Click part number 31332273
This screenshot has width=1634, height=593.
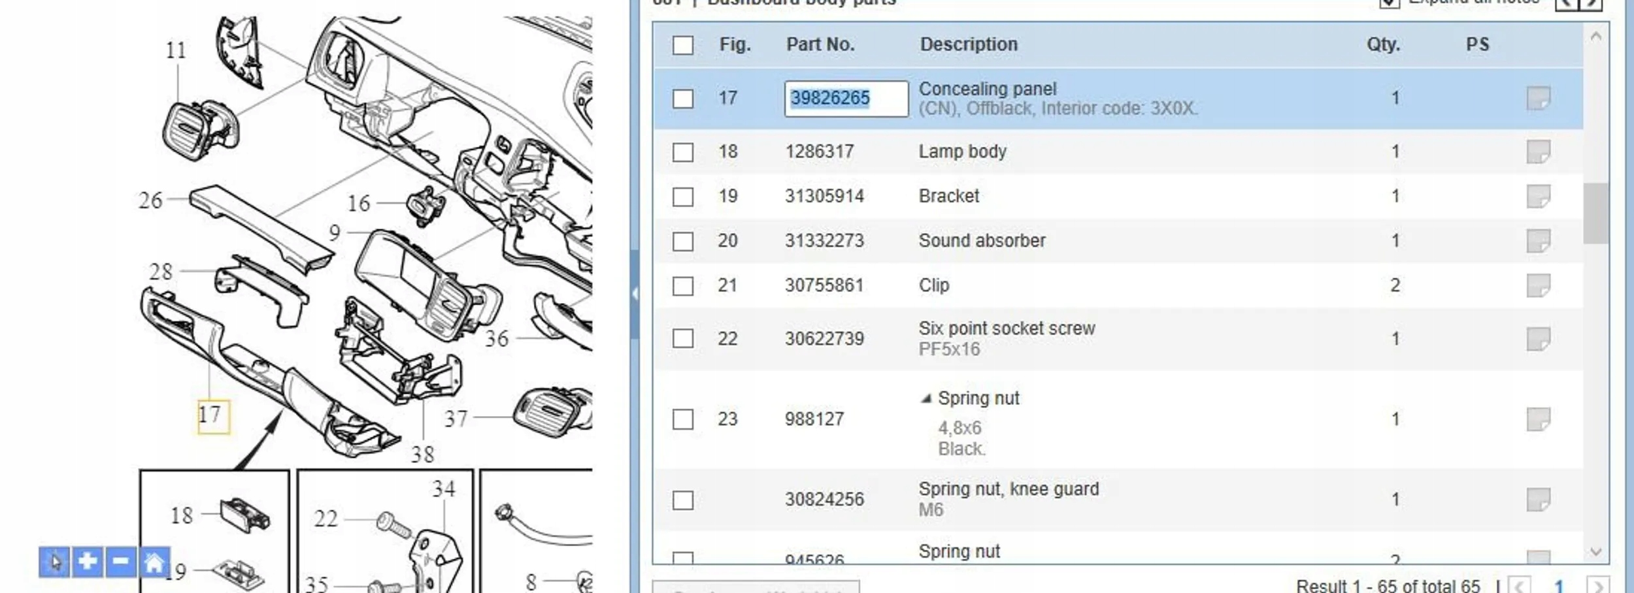[x=824, y=240]
